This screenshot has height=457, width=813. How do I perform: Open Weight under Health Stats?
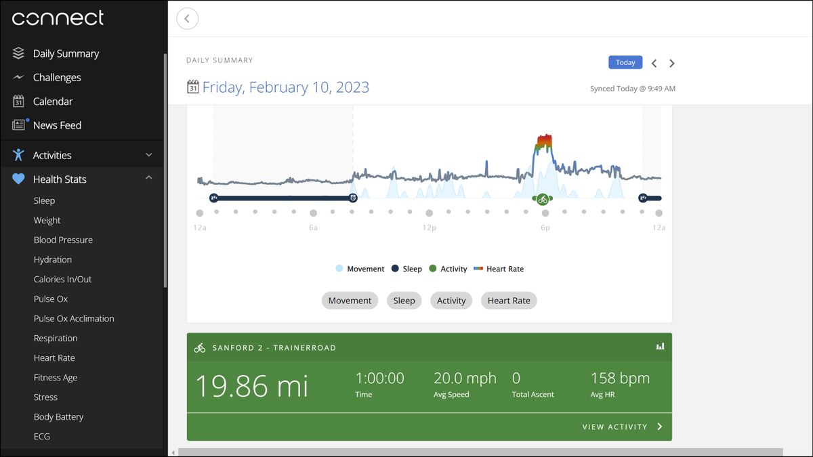(x=47, y=220)
